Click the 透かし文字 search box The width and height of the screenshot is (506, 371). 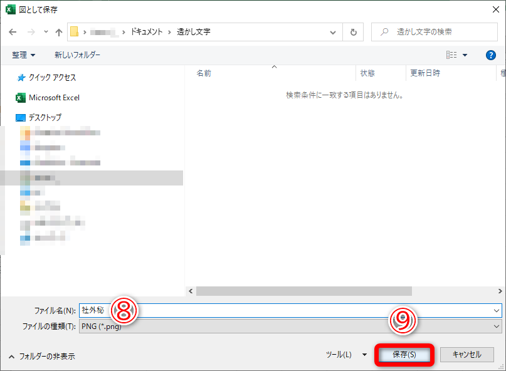(x=434, y=32)
